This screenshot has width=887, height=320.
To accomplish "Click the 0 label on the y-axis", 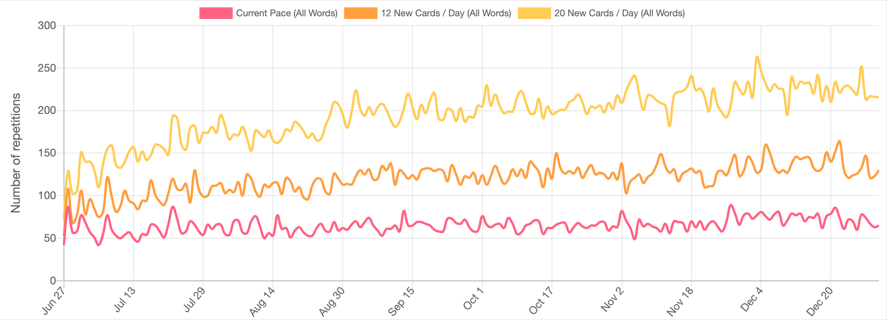I will click(53, 280).
